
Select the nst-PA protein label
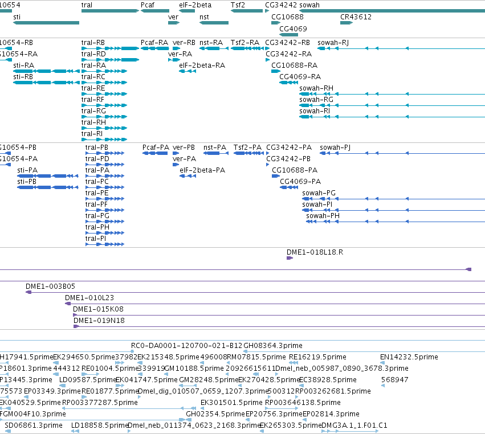tap(215, 147)
